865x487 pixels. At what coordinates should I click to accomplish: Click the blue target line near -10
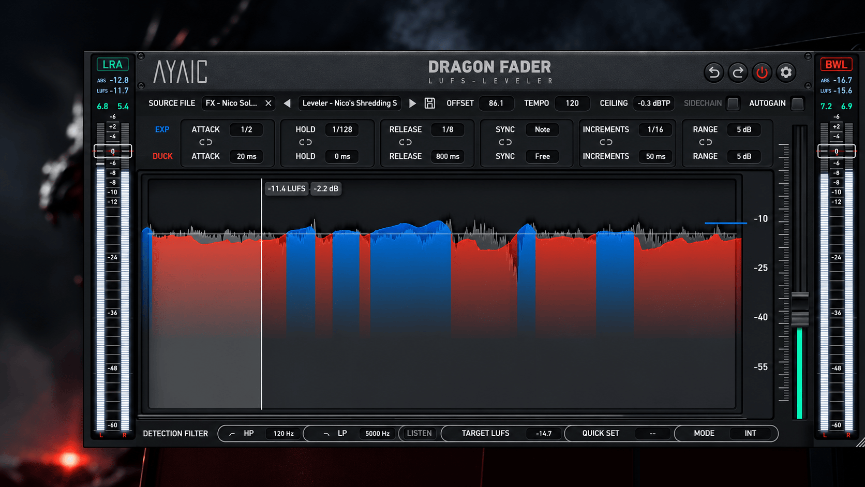tap(725, 223)
